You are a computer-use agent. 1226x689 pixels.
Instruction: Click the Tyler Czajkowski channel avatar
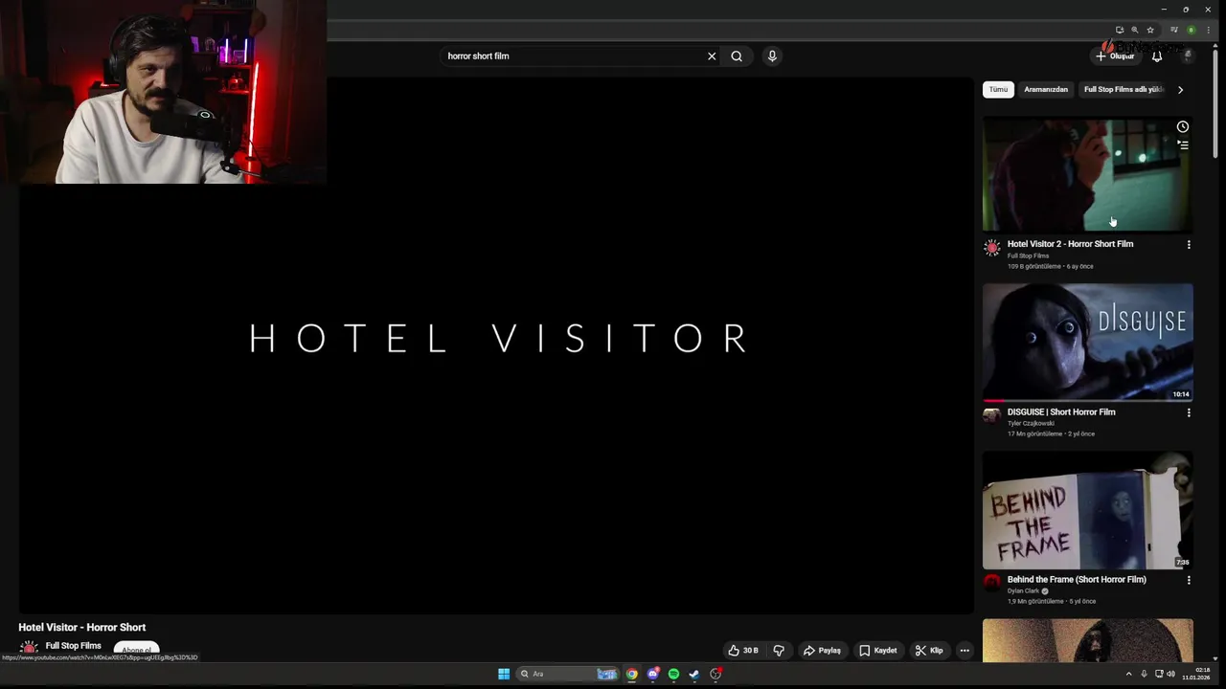(x=992, y=415)
